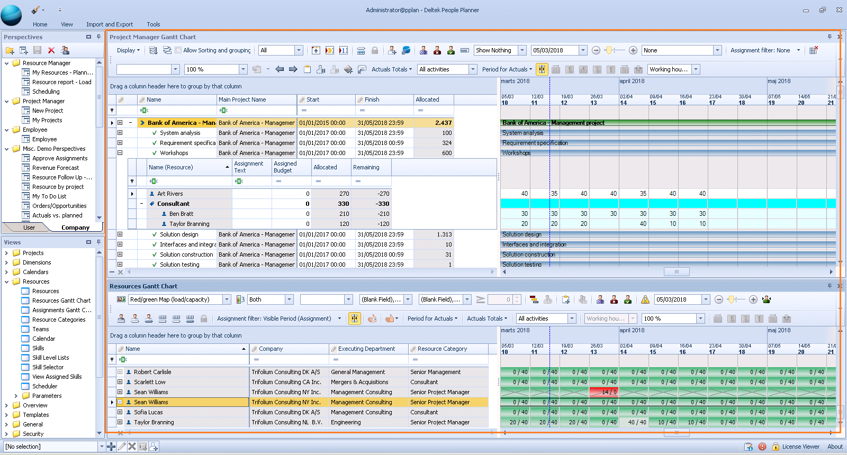The width and height of the screenshot is (847, 455).
Task: Select Revenue Forecast in the Perspectives tree
Action: (x=56, y=168)
